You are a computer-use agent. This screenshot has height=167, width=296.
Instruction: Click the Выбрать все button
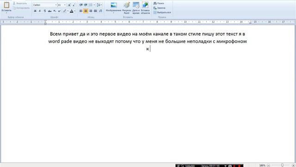pos(162,13)
